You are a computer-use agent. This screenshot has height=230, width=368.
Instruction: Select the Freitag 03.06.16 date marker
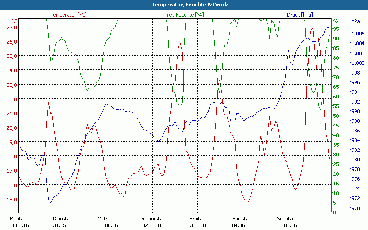point(197,222)
